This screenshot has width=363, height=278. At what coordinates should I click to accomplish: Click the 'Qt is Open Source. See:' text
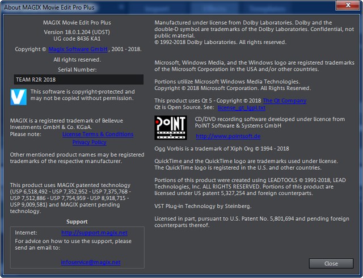tap(184, 107)
